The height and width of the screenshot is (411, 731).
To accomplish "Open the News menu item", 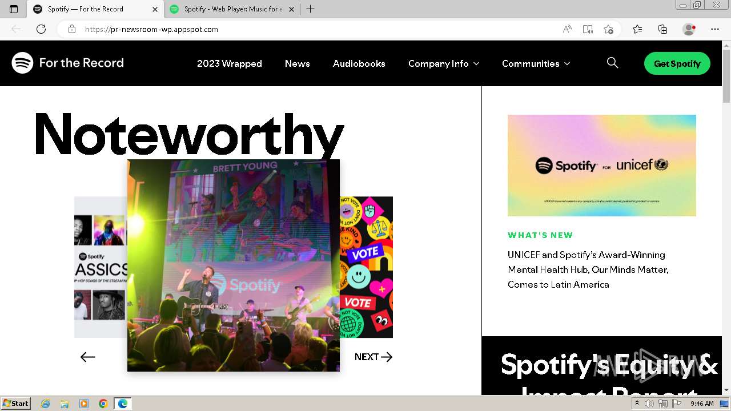I will pos(298,63).
